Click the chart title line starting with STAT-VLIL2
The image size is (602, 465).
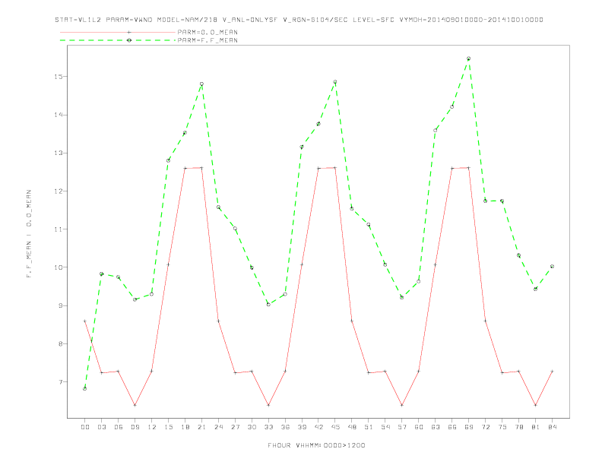(299, 20)
